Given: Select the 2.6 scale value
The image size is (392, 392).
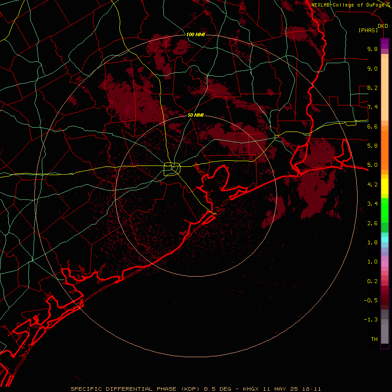Looking at the screenshot, I should [x=372, y=223].
